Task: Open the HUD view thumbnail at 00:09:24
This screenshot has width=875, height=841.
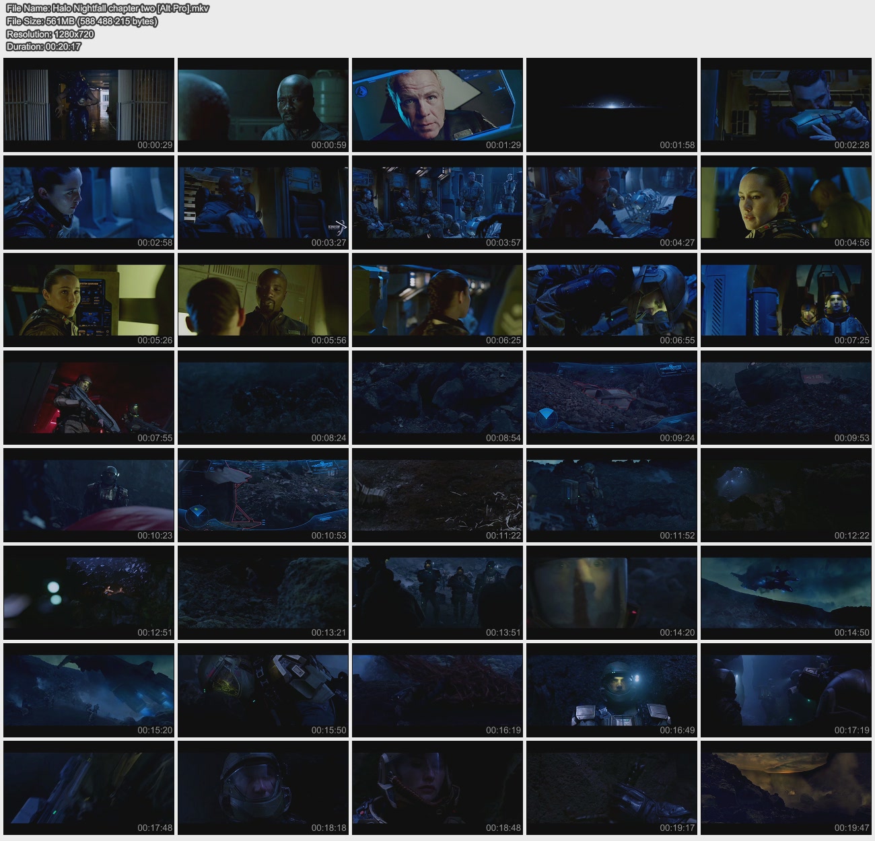Action: [611, 398]
